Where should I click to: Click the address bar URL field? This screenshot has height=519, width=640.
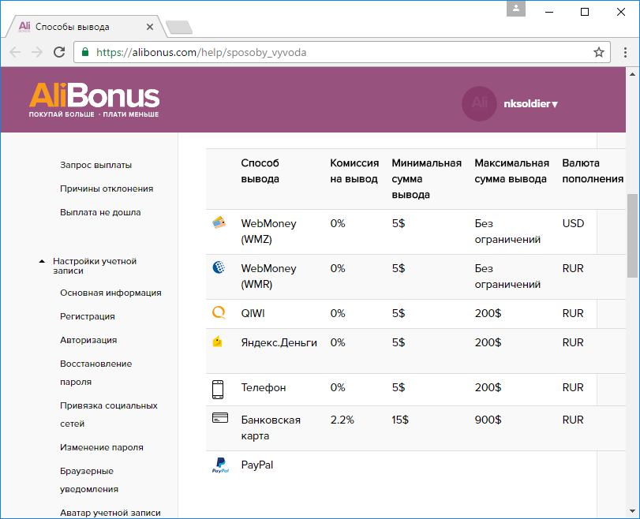342,52
